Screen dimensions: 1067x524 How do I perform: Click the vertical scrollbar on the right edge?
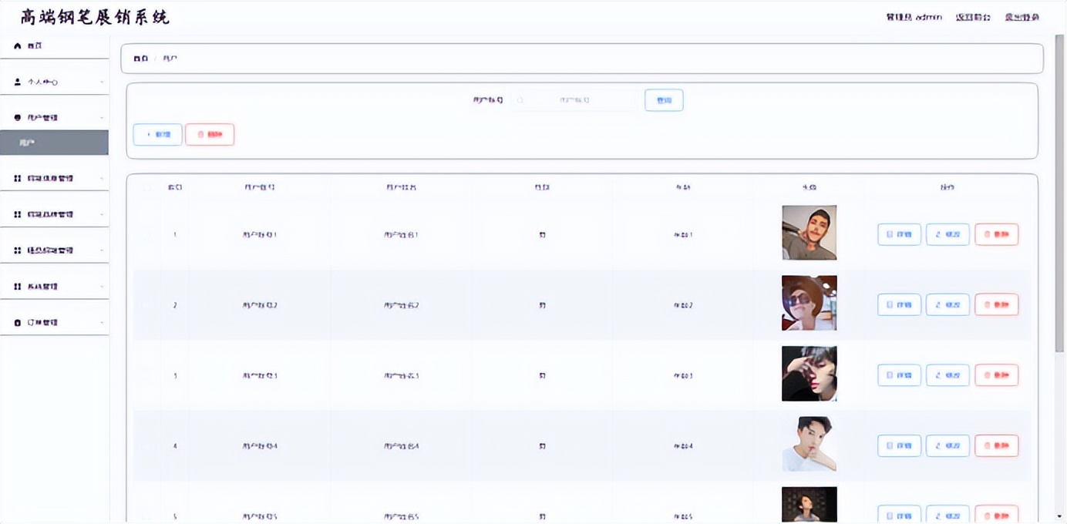tap(1061, 193)
